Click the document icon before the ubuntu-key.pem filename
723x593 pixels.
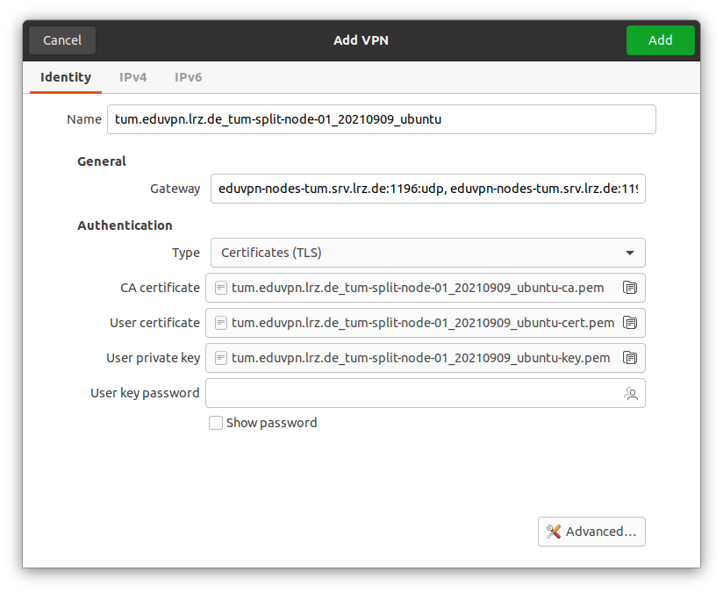click(221, 358)
